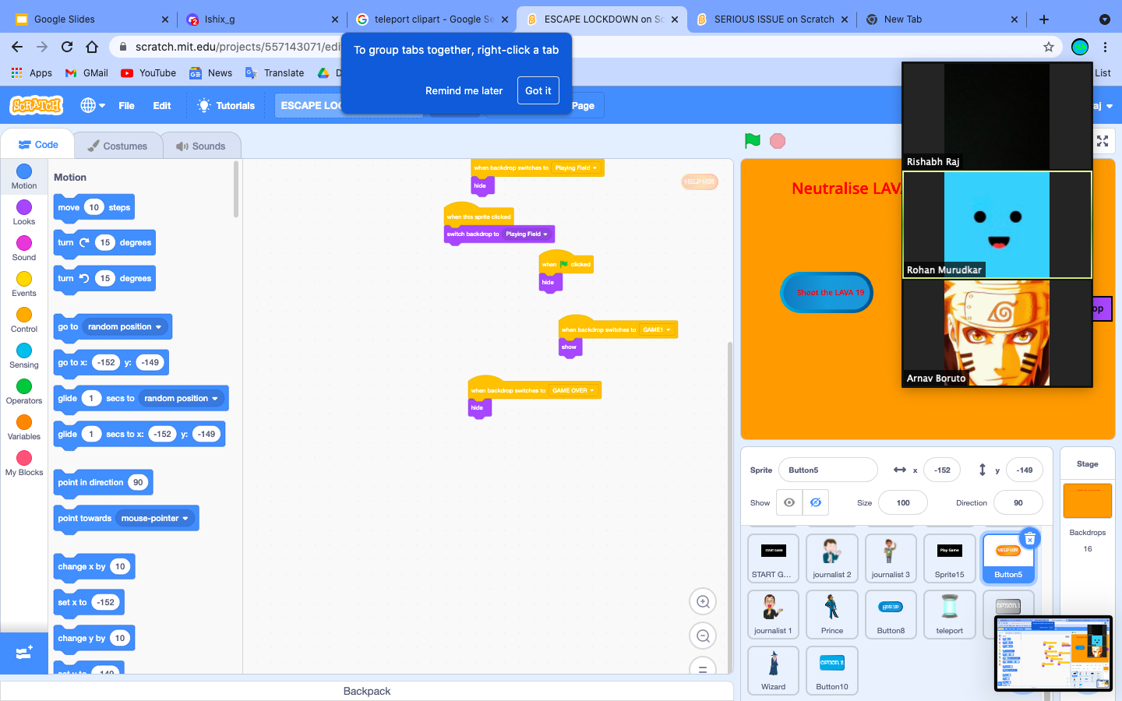Select the Looks block category
1122x701 pixels.
pos(24,213)
